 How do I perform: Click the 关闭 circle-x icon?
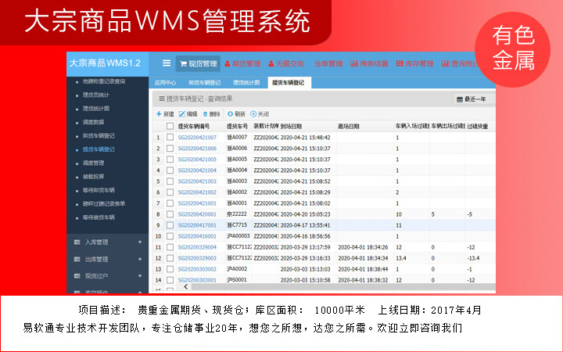[253, 114]
